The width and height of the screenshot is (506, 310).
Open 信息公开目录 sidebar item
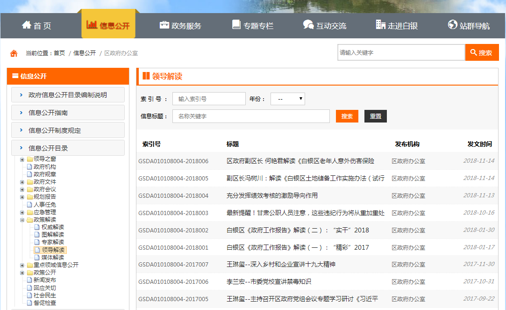click(x=68, y=148)
